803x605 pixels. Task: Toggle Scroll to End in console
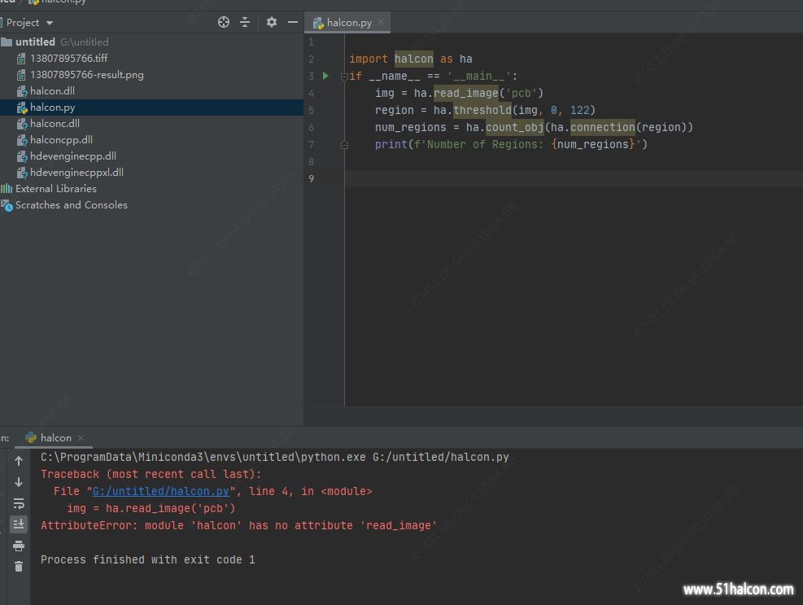19,524
